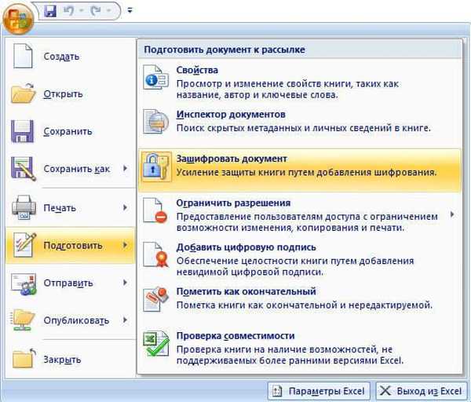The height and width of the screenshot is (402, 471).
Task: Click the description starting with "Предоставление пользователям доступа"
Action: click(307, 222)
